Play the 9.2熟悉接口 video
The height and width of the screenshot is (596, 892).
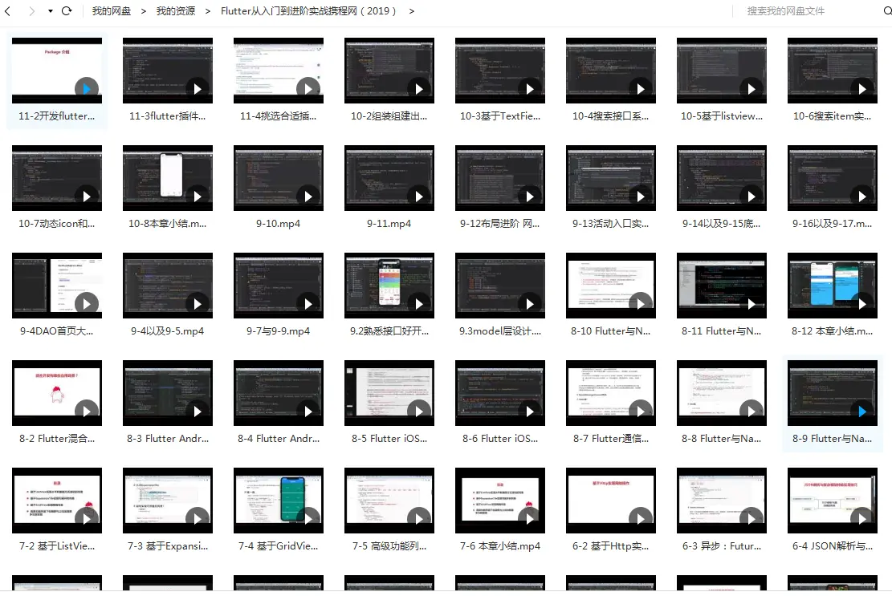click(x=389, y=285)
